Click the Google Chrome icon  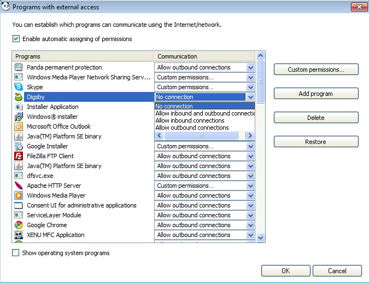19,225
